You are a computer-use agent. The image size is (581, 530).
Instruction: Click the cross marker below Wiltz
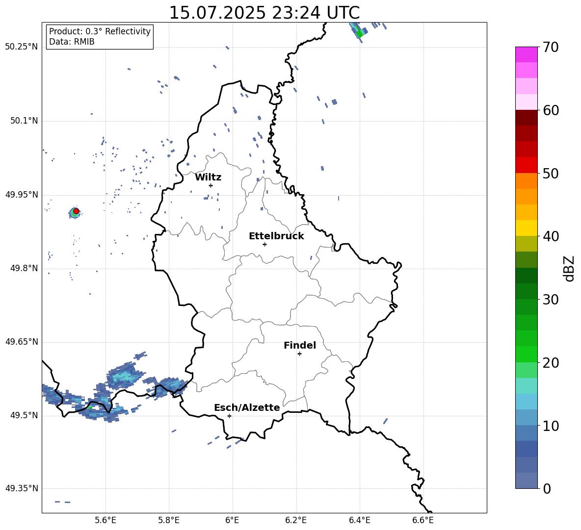(x=211, y=185)
